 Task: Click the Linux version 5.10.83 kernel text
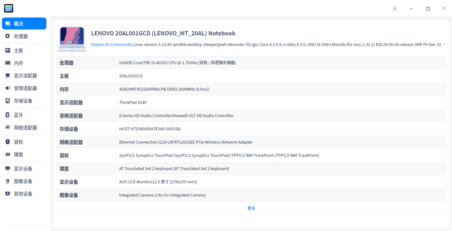(x=290, y=44)
